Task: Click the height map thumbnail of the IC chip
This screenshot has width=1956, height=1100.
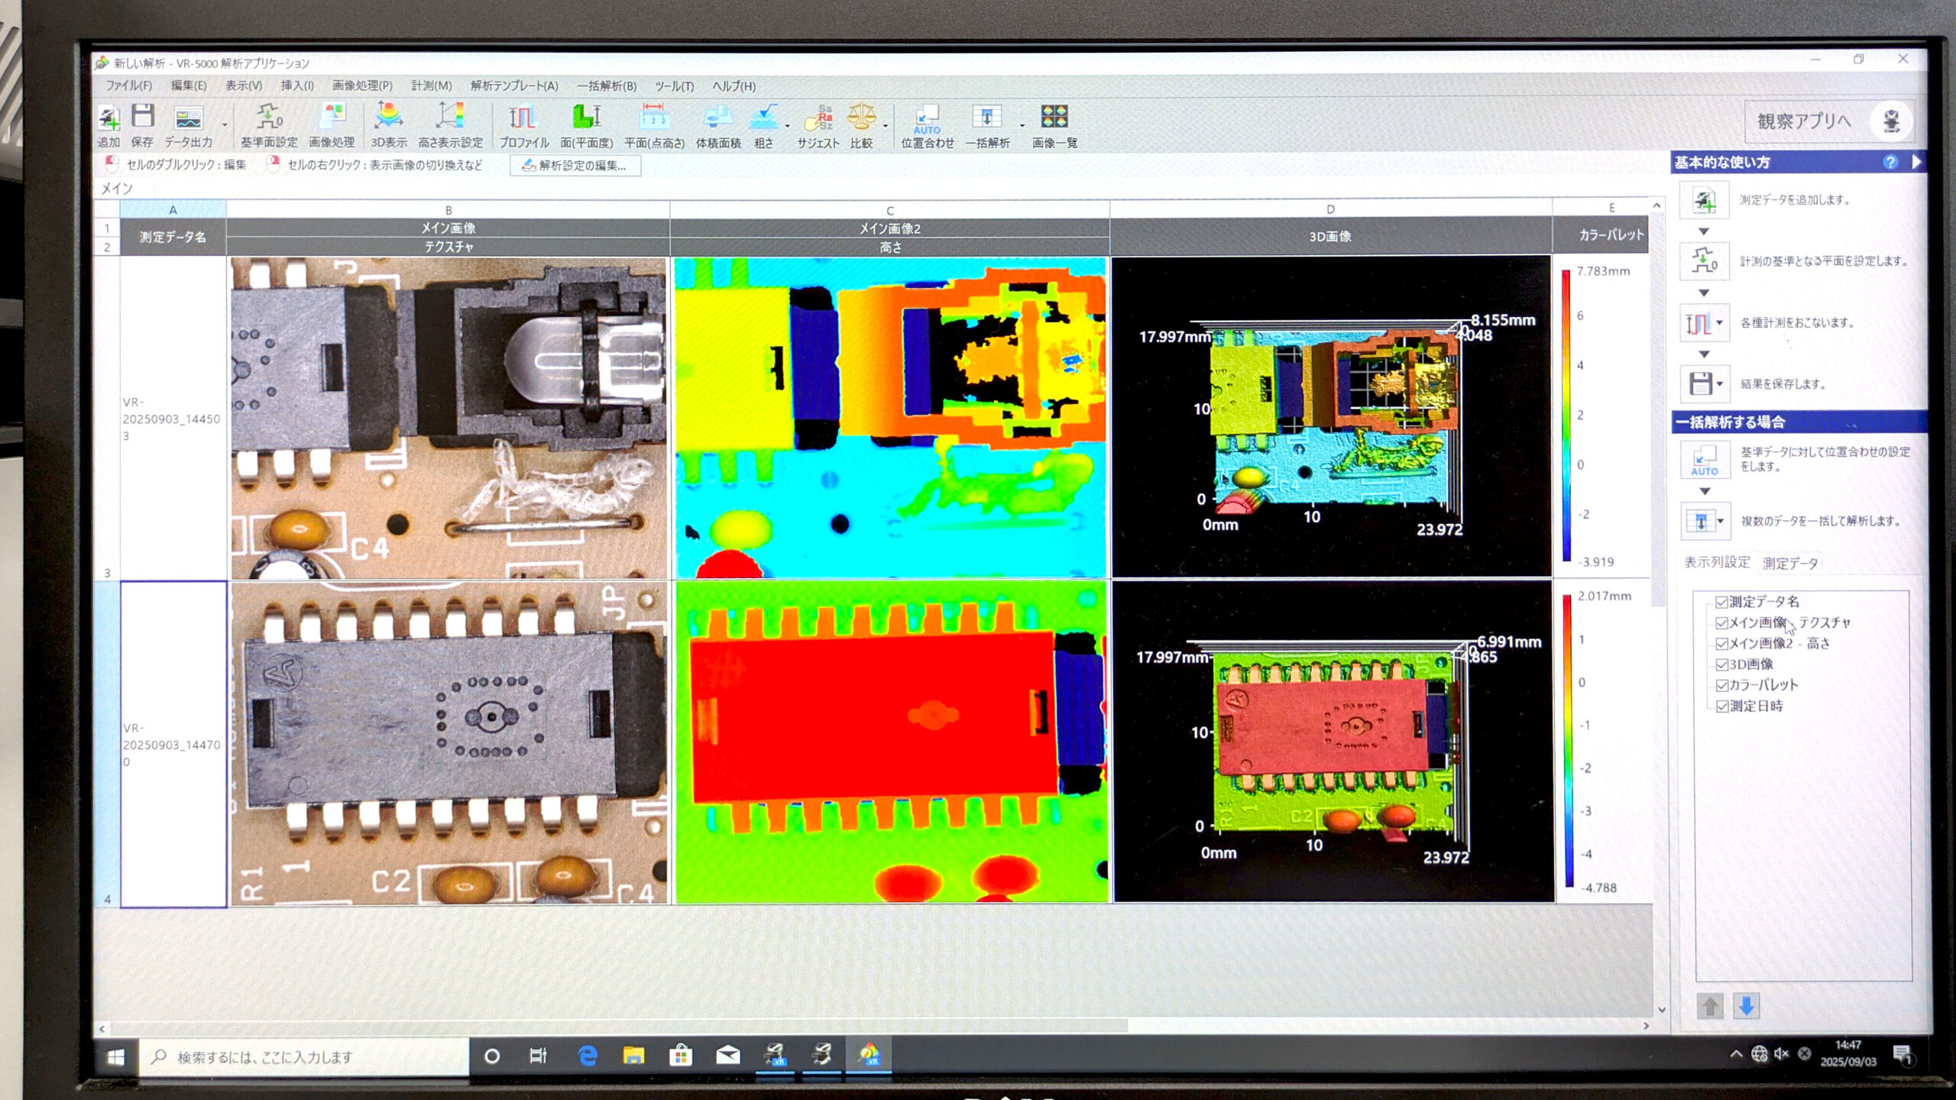Action: click(x=890, y=741)
